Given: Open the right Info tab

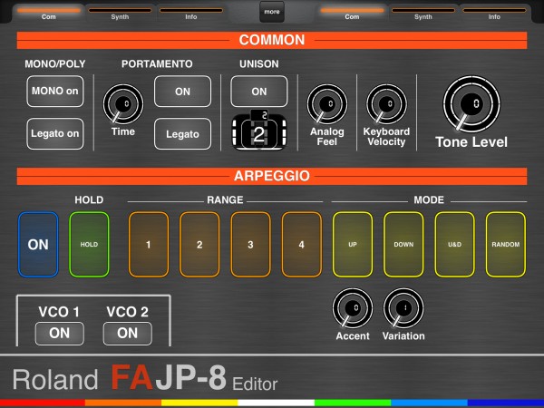Looking at the screenshot, I should pos(494,14).
